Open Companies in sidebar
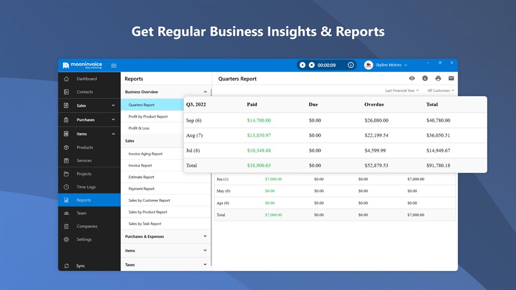Screen dimensions: 516x290 89,226
